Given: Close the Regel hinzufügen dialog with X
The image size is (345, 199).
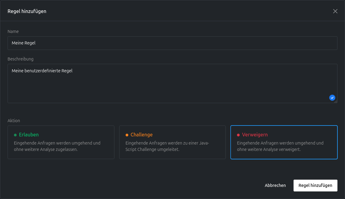Looking at the screenshot, I should (x=335, y=11).
